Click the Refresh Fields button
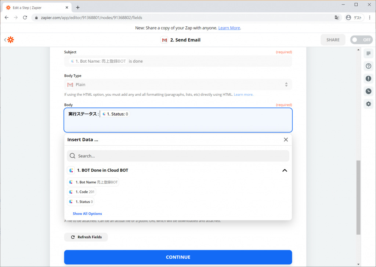This screenshot has height=267, width=376. 86,237
